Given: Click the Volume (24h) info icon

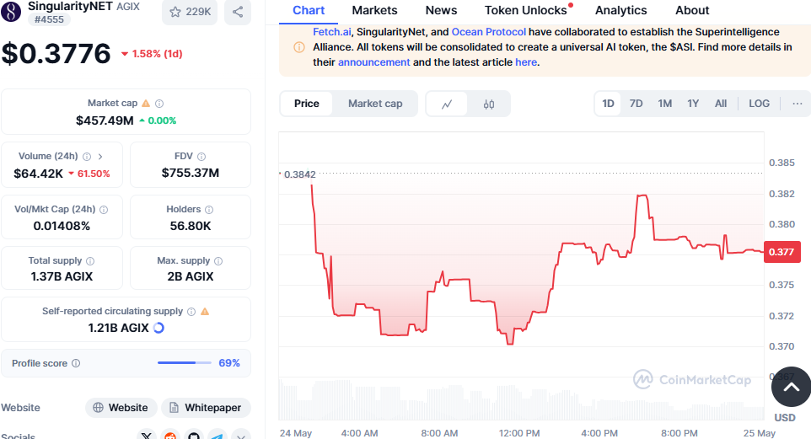Looking at the screenshot, I should [87, 157].
